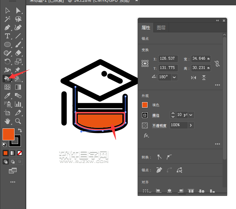236x209 pixels.
Task: Pick the Hand tool
Action: point(7,121)
